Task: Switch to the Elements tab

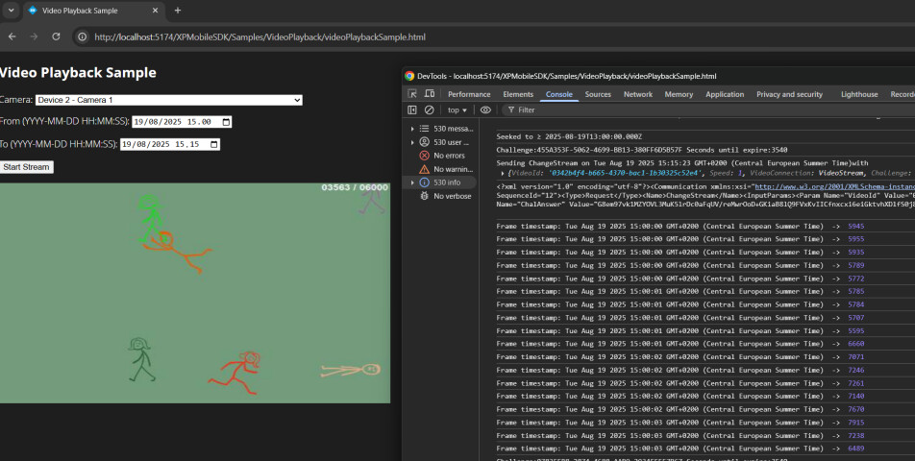Action: (x=518, y=94)
